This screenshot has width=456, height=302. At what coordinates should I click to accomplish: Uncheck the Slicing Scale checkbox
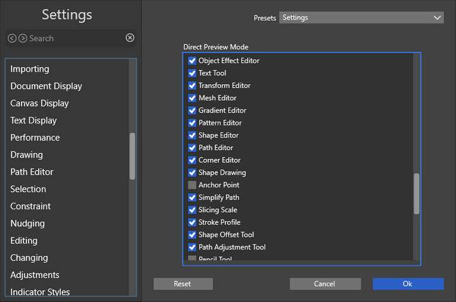point(192,210)
